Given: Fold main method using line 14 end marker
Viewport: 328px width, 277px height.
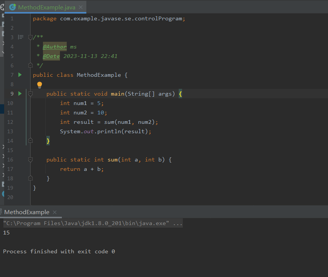Looking at the screenshot, I should pyautogui.click(x=30, y=141).
